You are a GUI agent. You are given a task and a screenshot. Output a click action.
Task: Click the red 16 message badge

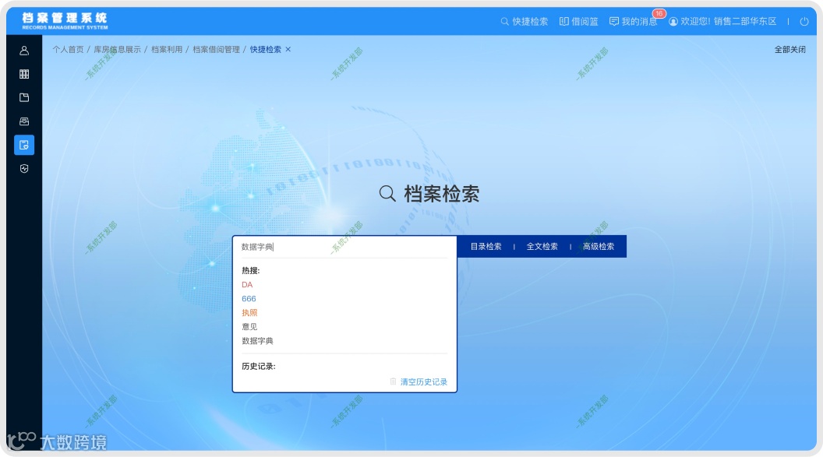coord(659,14)
